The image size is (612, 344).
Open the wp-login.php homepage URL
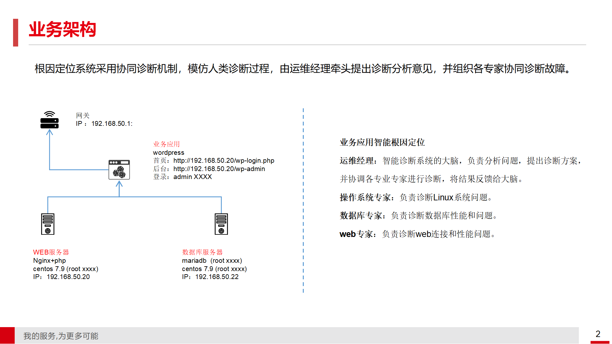223,161
